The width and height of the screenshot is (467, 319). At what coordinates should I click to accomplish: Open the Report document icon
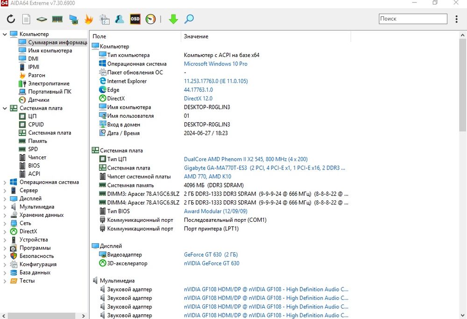click(x=26, y=19)
